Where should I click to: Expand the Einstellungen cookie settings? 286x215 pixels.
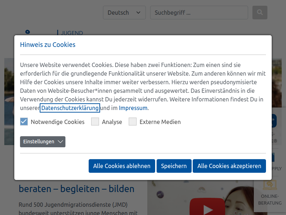(x=43, y=142)
